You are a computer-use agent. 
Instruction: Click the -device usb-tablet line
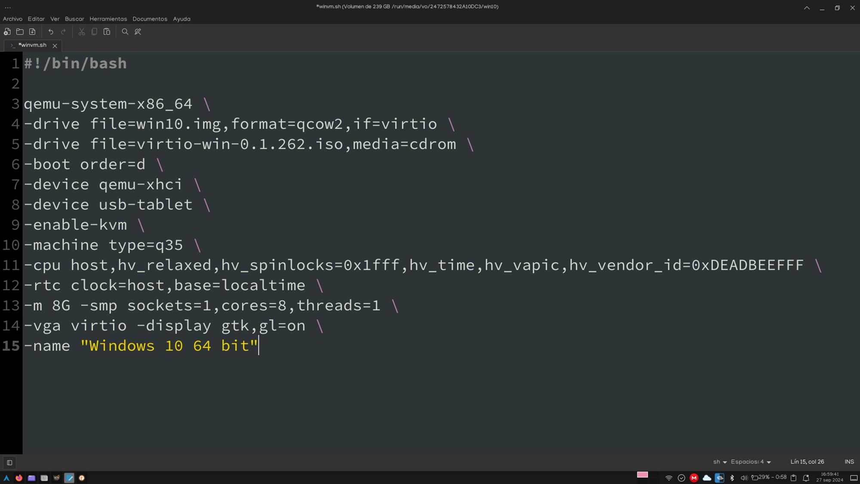click(x=117, y=205)
